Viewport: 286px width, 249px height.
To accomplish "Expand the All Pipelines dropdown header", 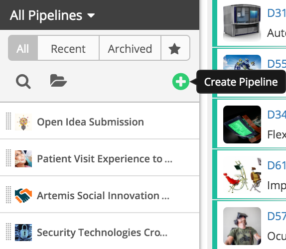I will coord(52,15).
